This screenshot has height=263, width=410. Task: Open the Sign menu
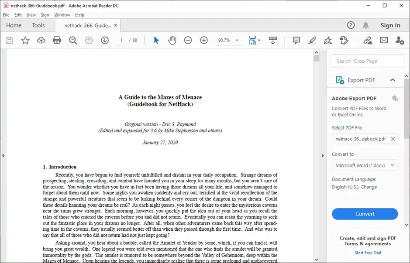click(45, 15)
